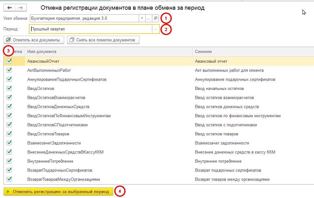
Task: Select the ВводОстатковСПодотчетниками name cell
Action: tap(108, 125)
